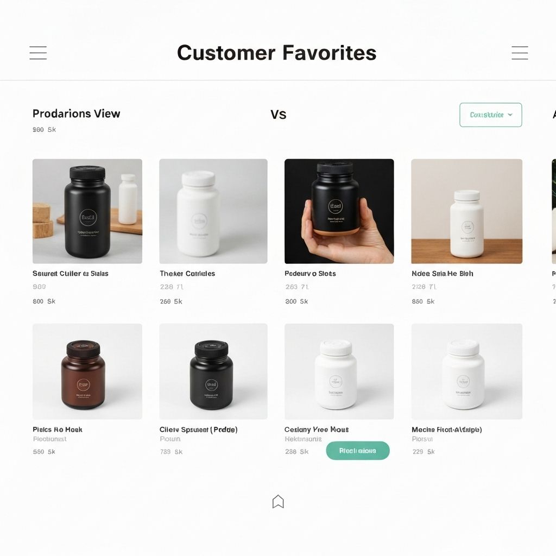Open the hand-held black jar product image
Viewport: 556px width, 556px height.
point(339,211)
